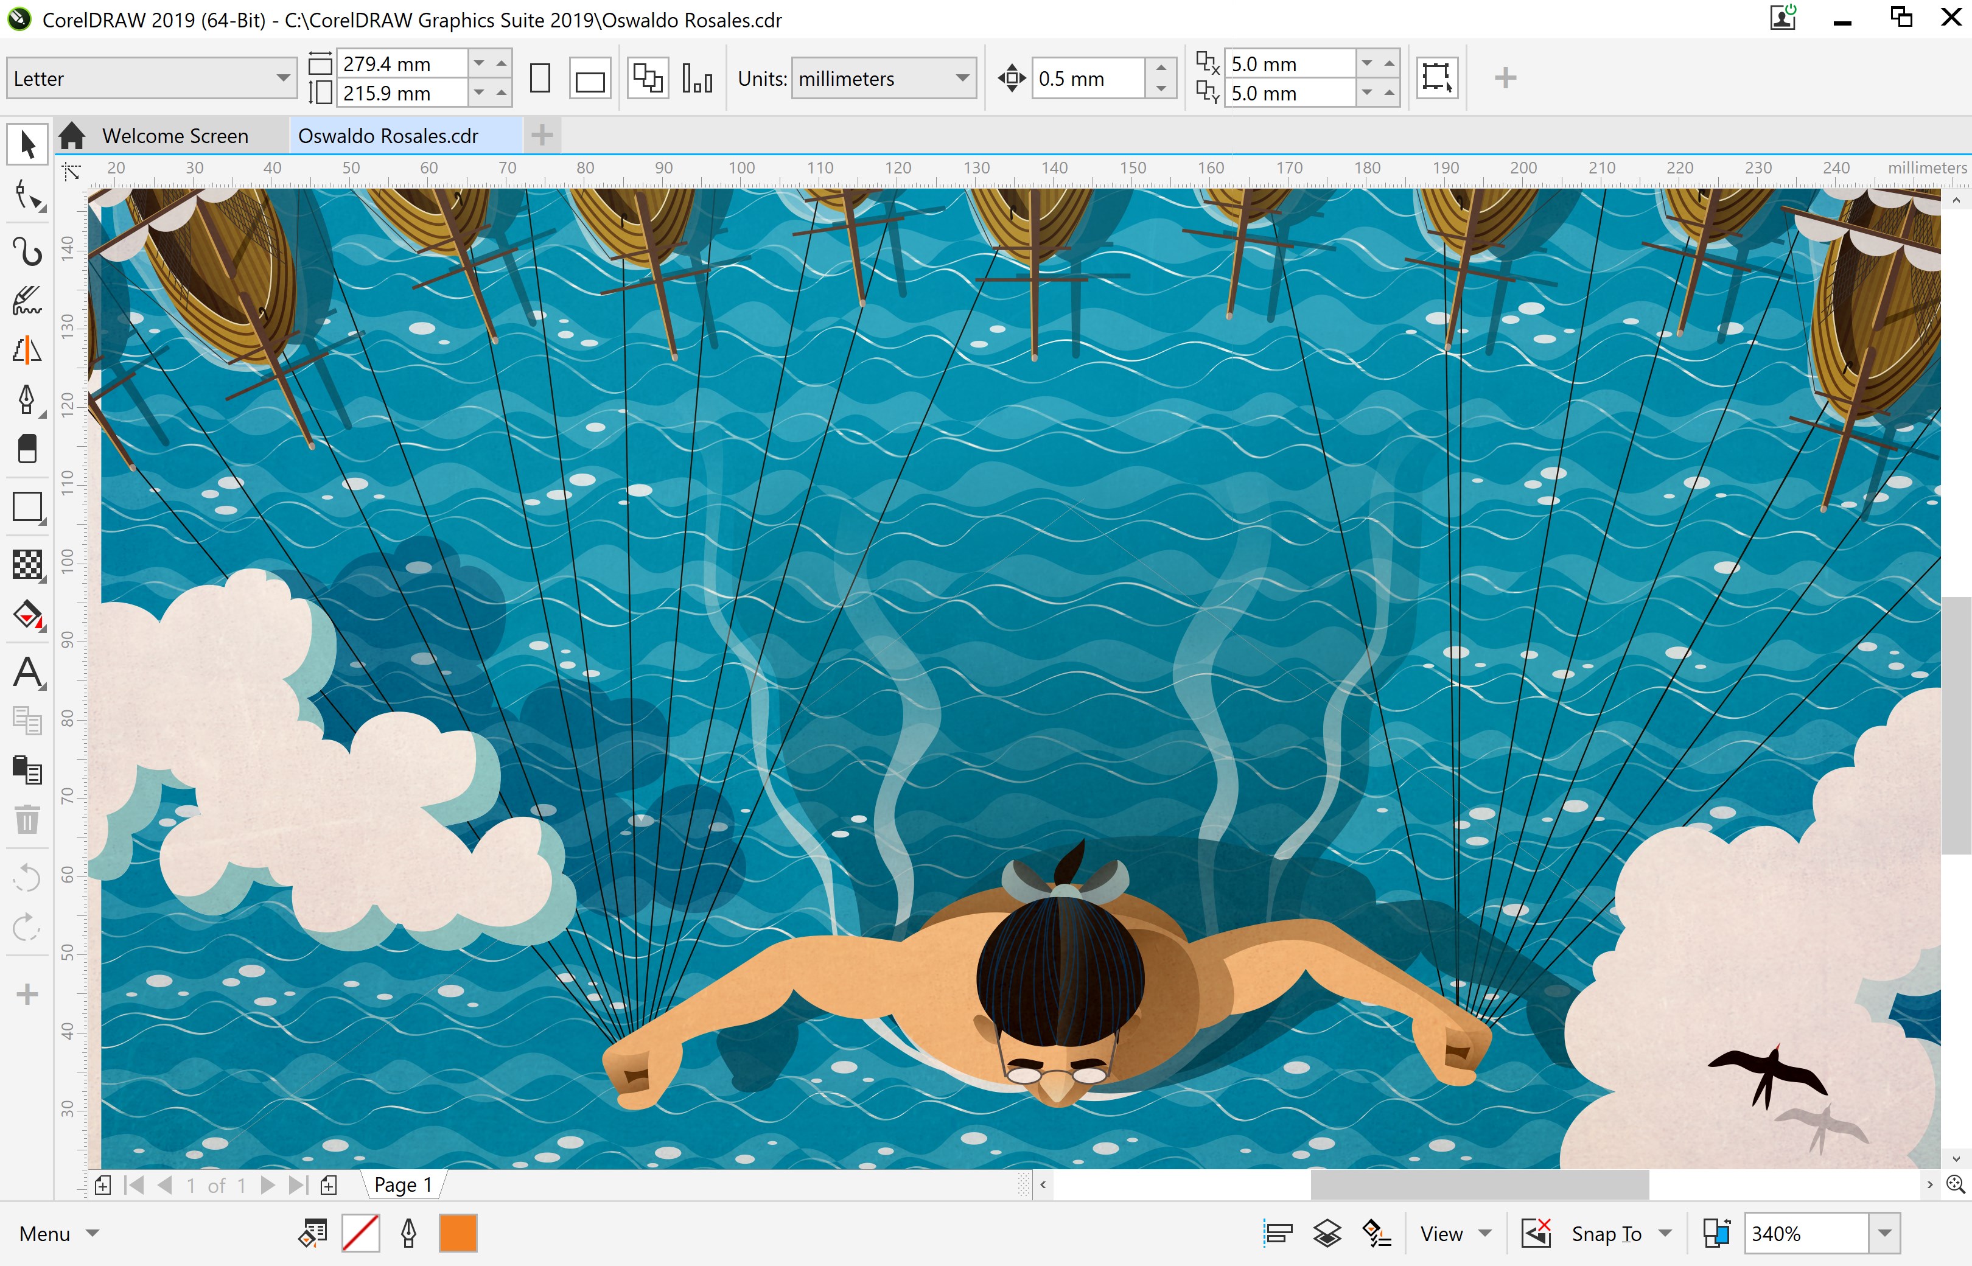The height and width of the screenshot is (1266, 1972).
Task: Click the Snap To button
Action: [1606, 1233]
